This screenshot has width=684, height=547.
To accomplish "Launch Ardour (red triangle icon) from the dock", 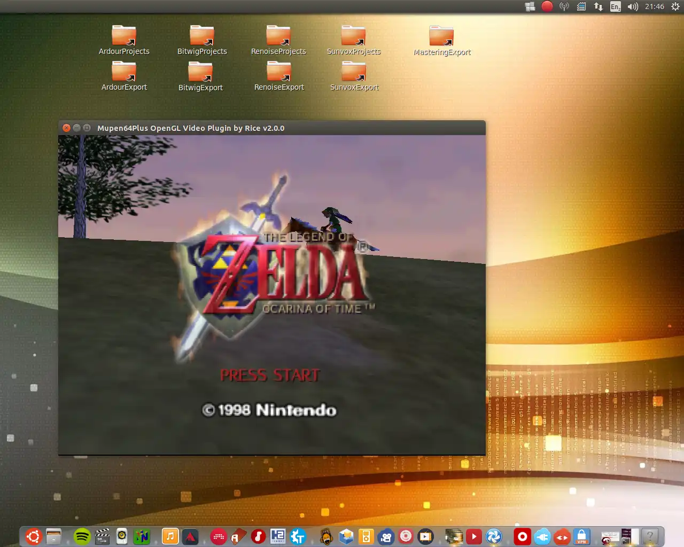I will (190, 536).
